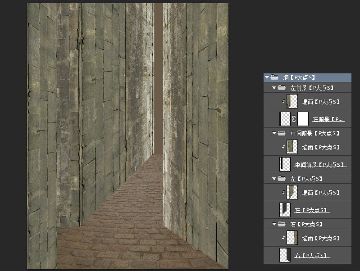This screenshot has width=360, height=271.
Task: Click the folder icon of 中间前景 group
Action: 282,133
